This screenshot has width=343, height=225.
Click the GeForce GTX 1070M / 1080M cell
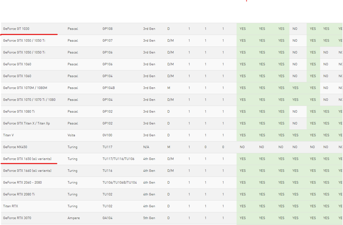coord(25,88)
